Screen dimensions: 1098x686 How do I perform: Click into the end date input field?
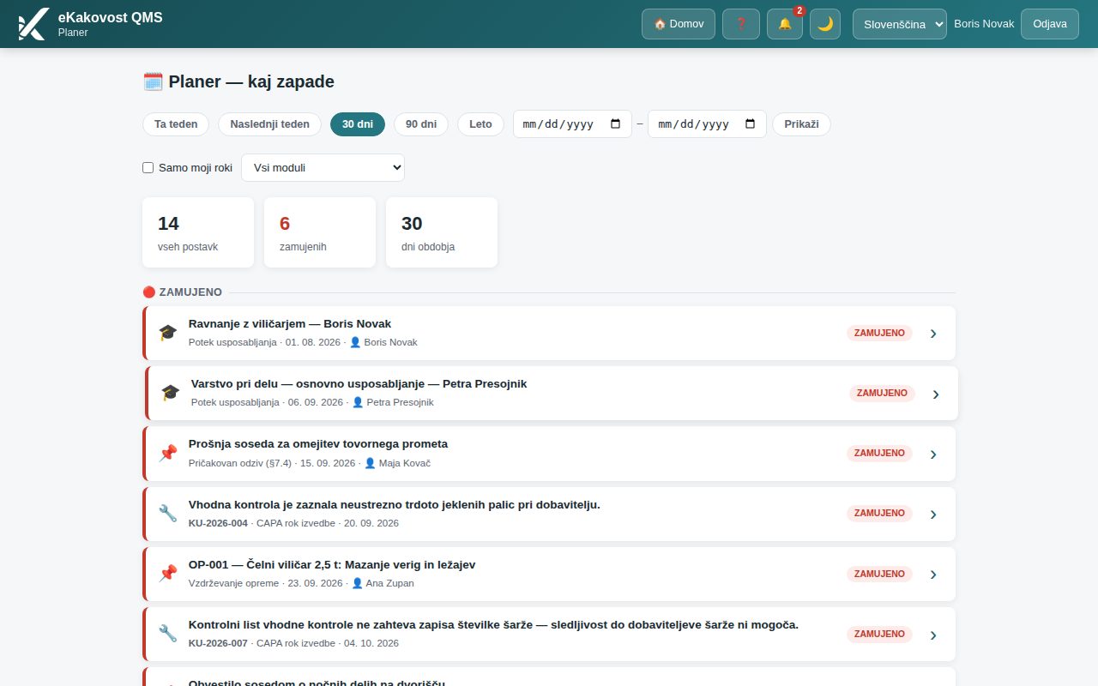[707, 124]
